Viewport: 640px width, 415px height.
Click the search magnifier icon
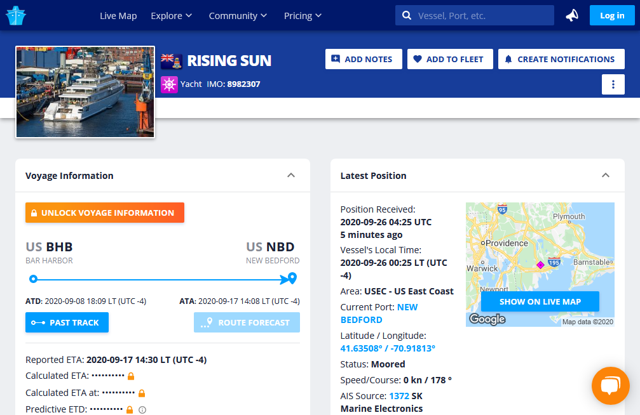[x=407, y=15]
